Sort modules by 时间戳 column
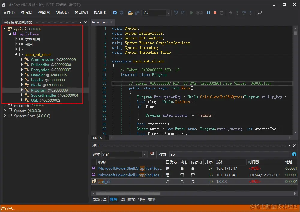 pos(264,162)
